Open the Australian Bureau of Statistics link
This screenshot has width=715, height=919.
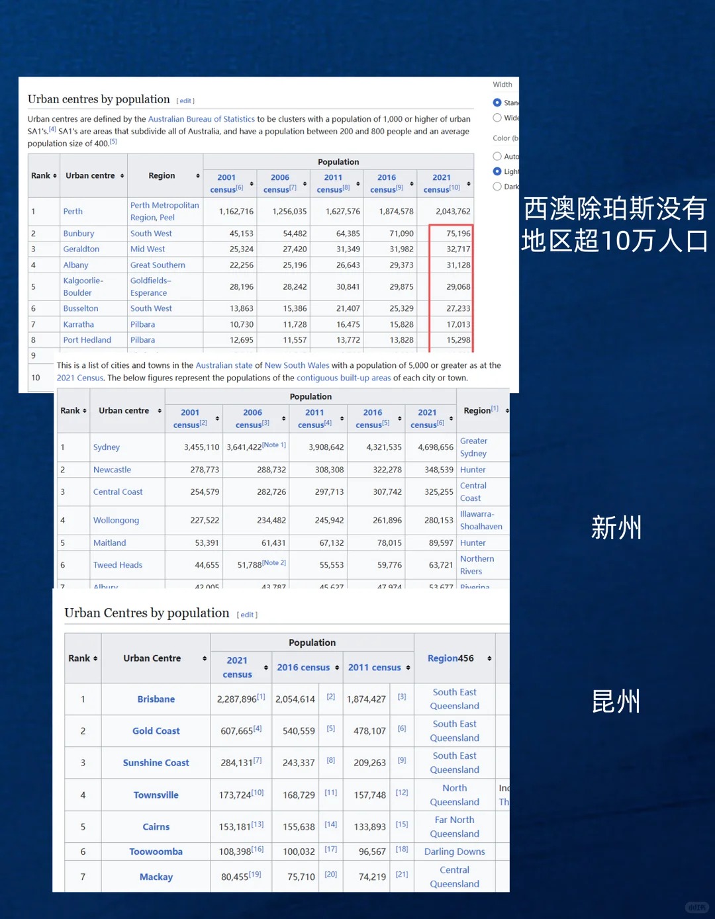201,119
